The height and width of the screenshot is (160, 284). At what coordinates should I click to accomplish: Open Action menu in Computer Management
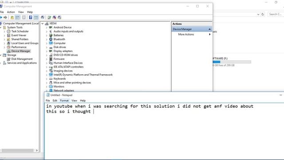pyautogui.click(x=11, y=12)
